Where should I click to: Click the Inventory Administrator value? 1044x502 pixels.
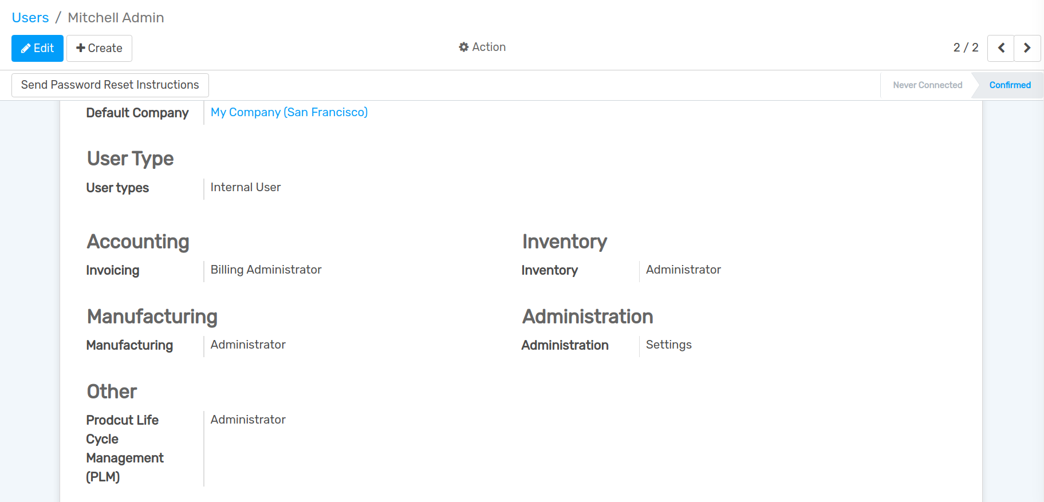tap(683, 270)
